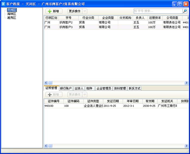Click lower table scroll-right arrow
190x154 pixels.
(x=186, y=146)
